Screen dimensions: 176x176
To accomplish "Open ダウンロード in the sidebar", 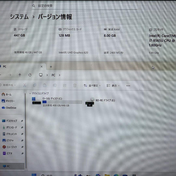I will click(x=10, y=127).
